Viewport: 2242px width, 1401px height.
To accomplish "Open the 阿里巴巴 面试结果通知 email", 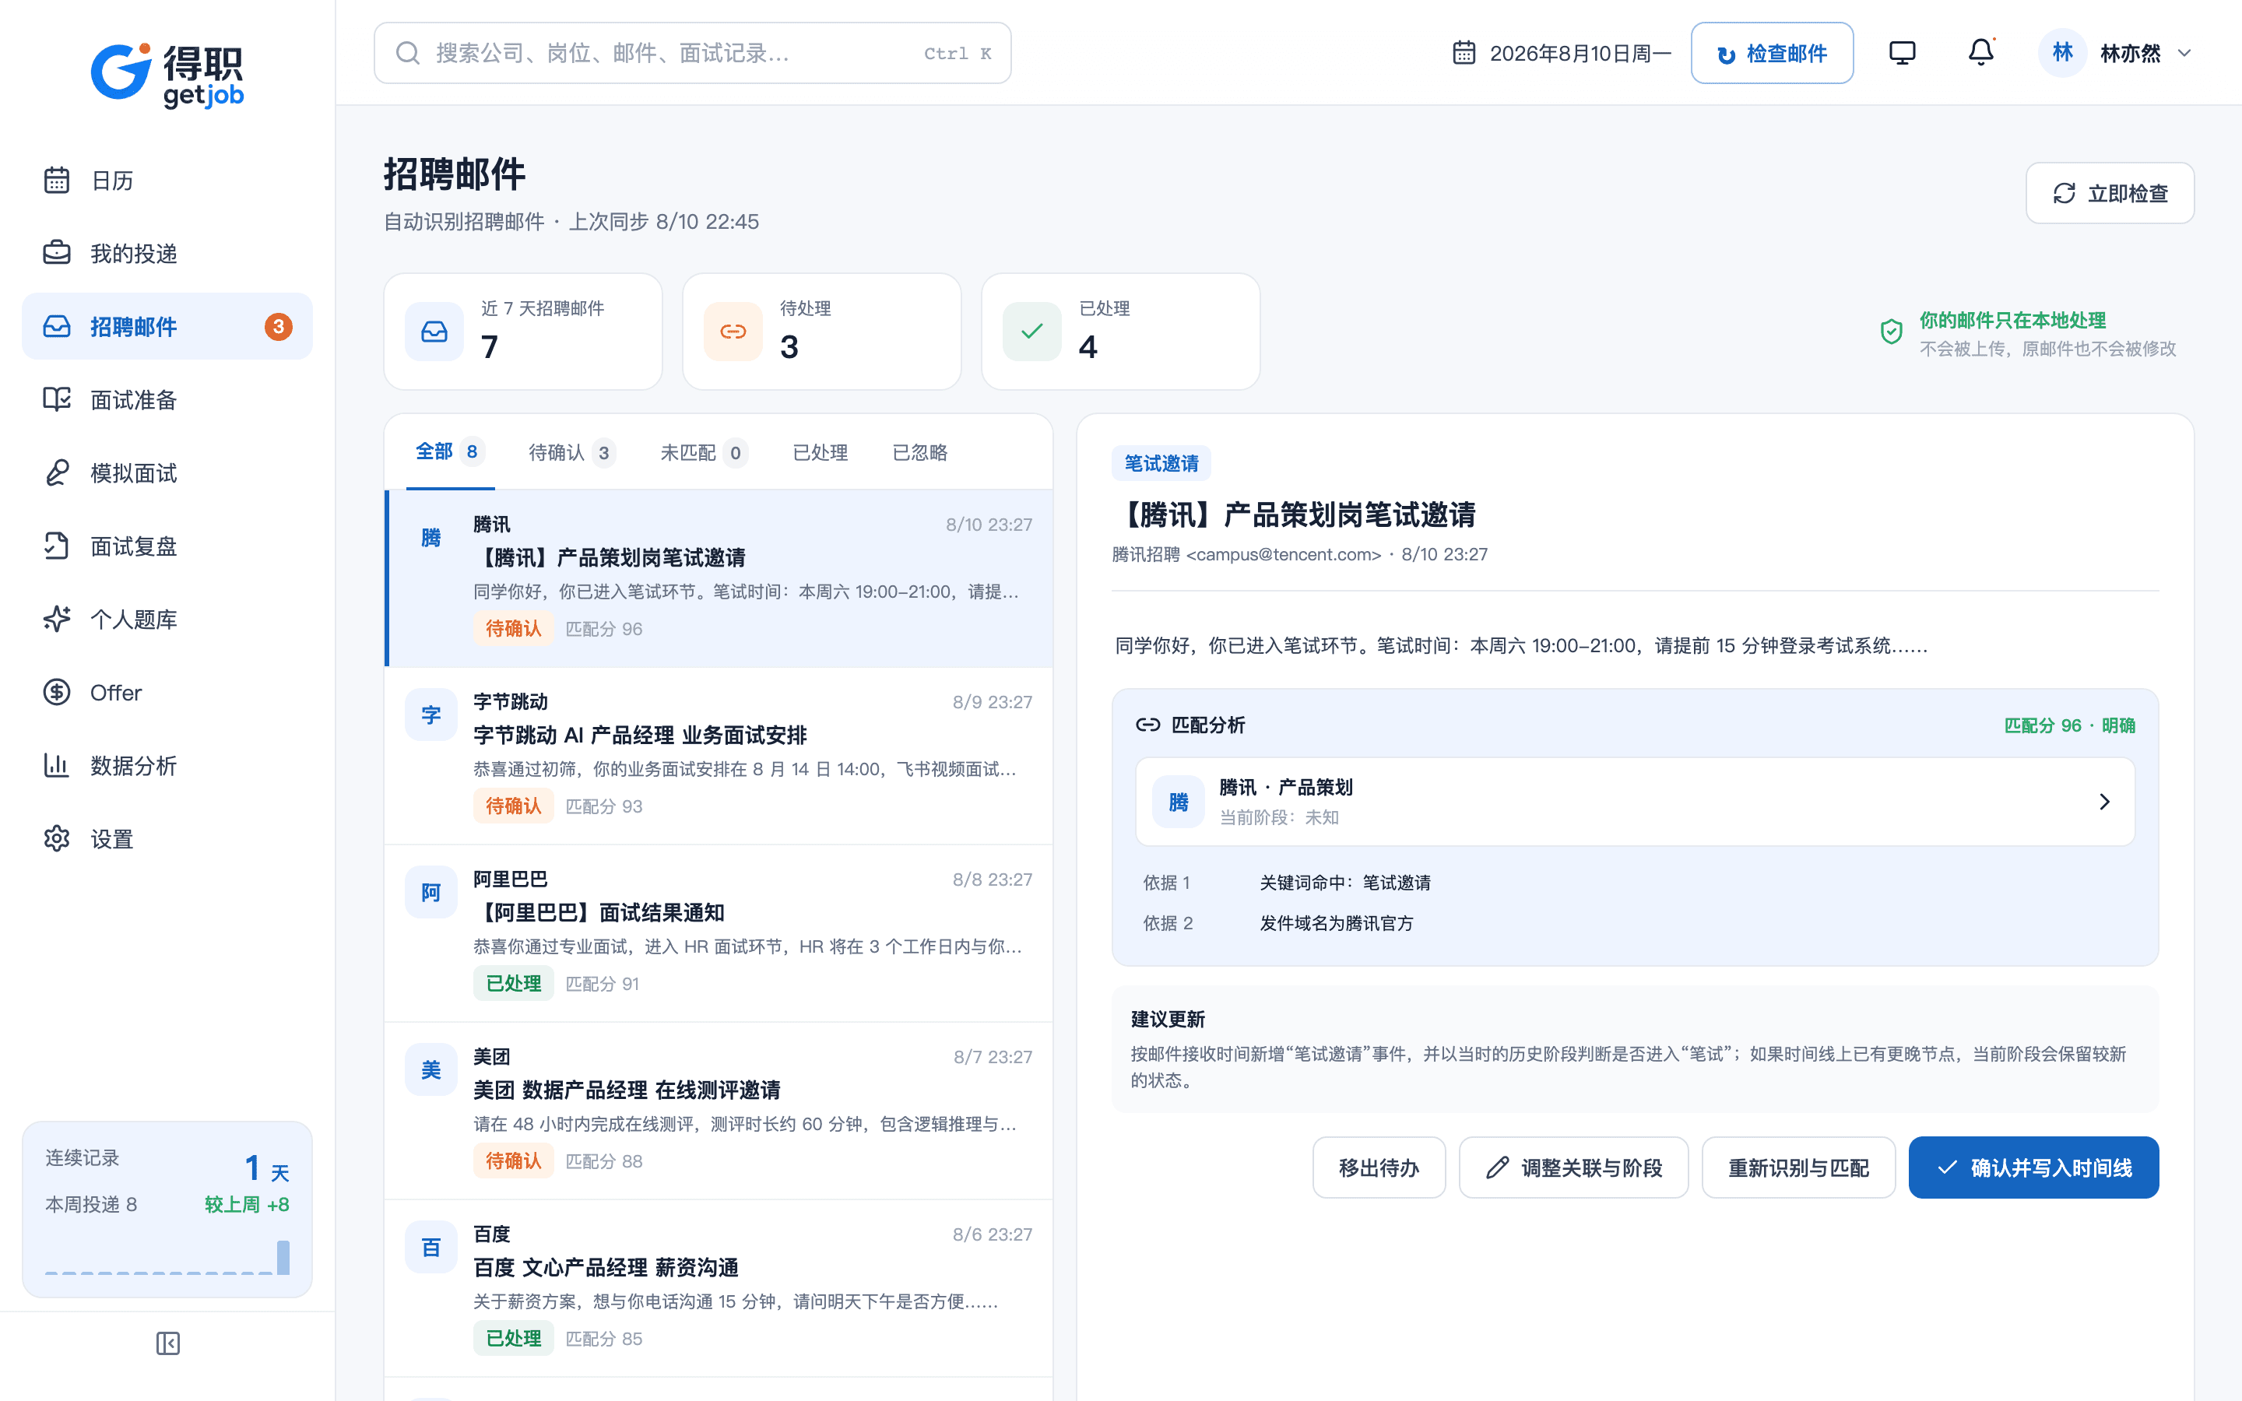I will click(x=719, y=933).
